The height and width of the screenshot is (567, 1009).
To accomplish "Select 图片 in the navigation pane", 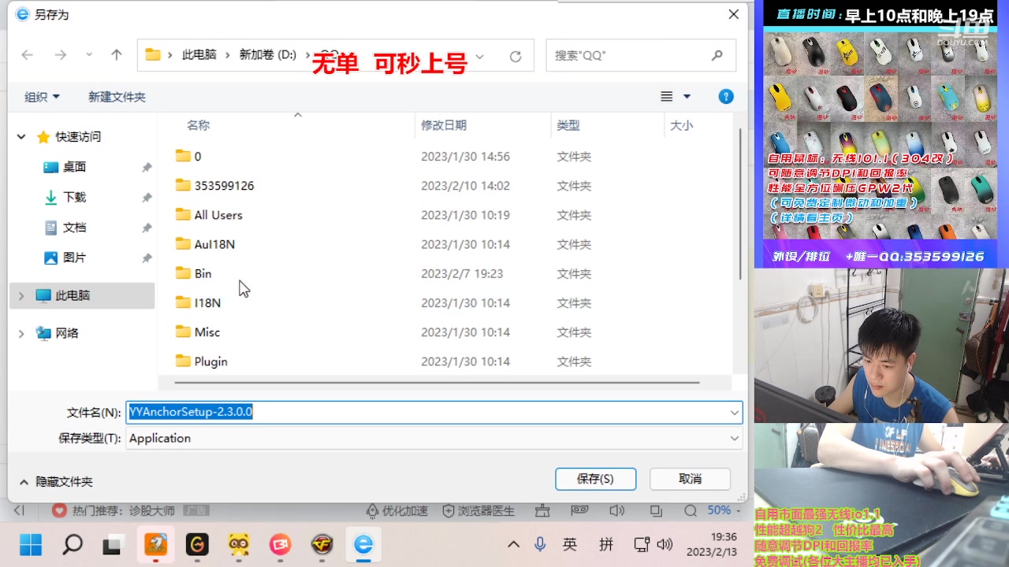I will click(x=74, y=258).
